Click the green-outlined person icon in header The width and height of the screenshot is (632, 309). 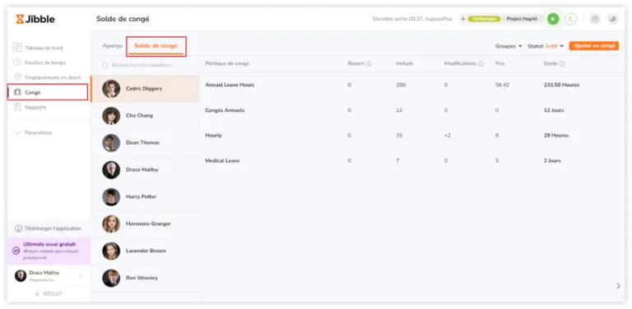click(571, 19)
